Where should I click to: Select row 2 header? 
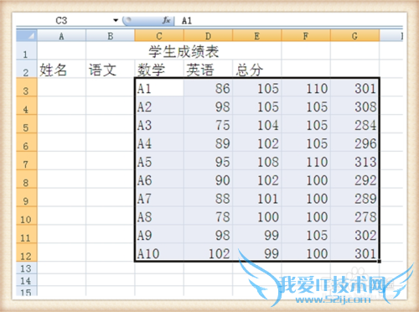[27, 69]
